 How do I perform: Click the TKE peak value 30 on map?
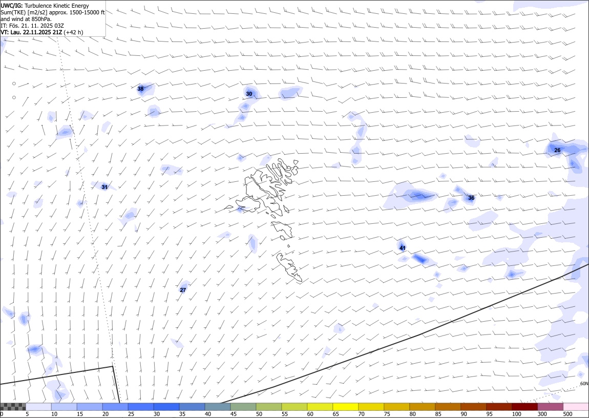[x=249, y=94]
